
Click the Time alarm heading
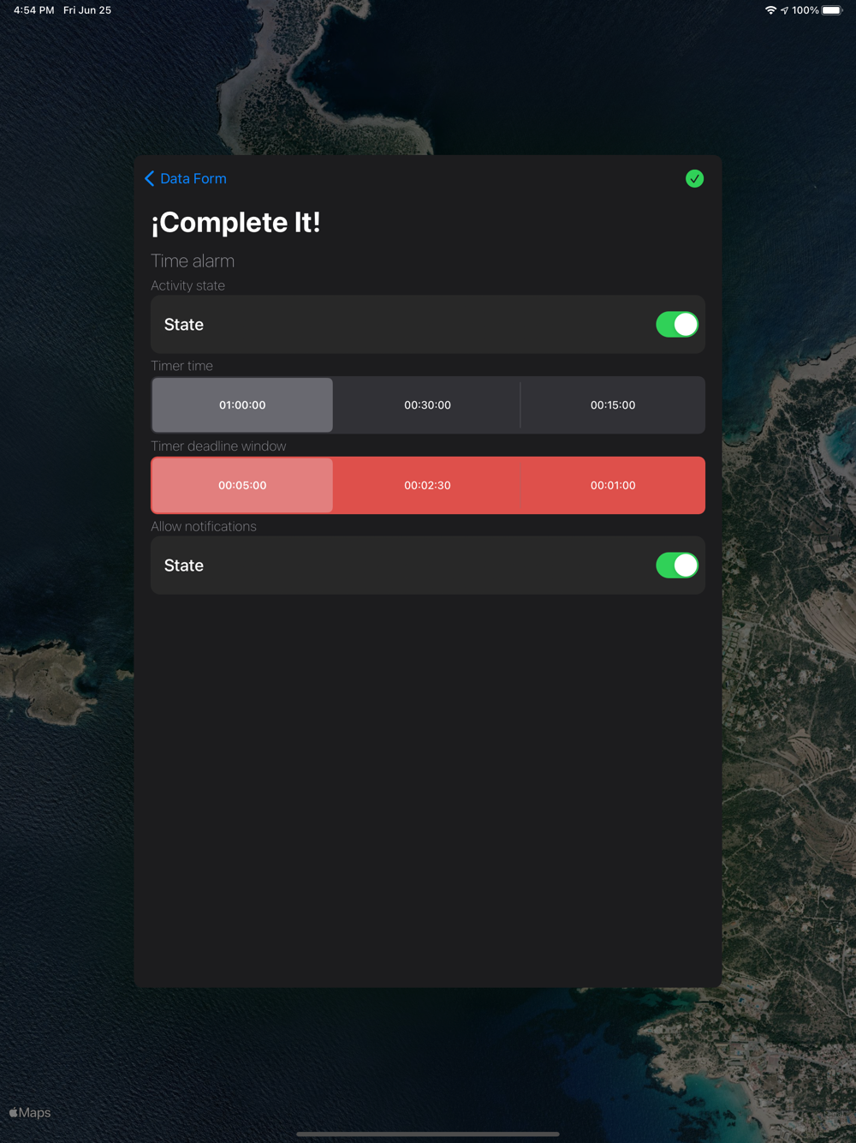pos(193,261)
